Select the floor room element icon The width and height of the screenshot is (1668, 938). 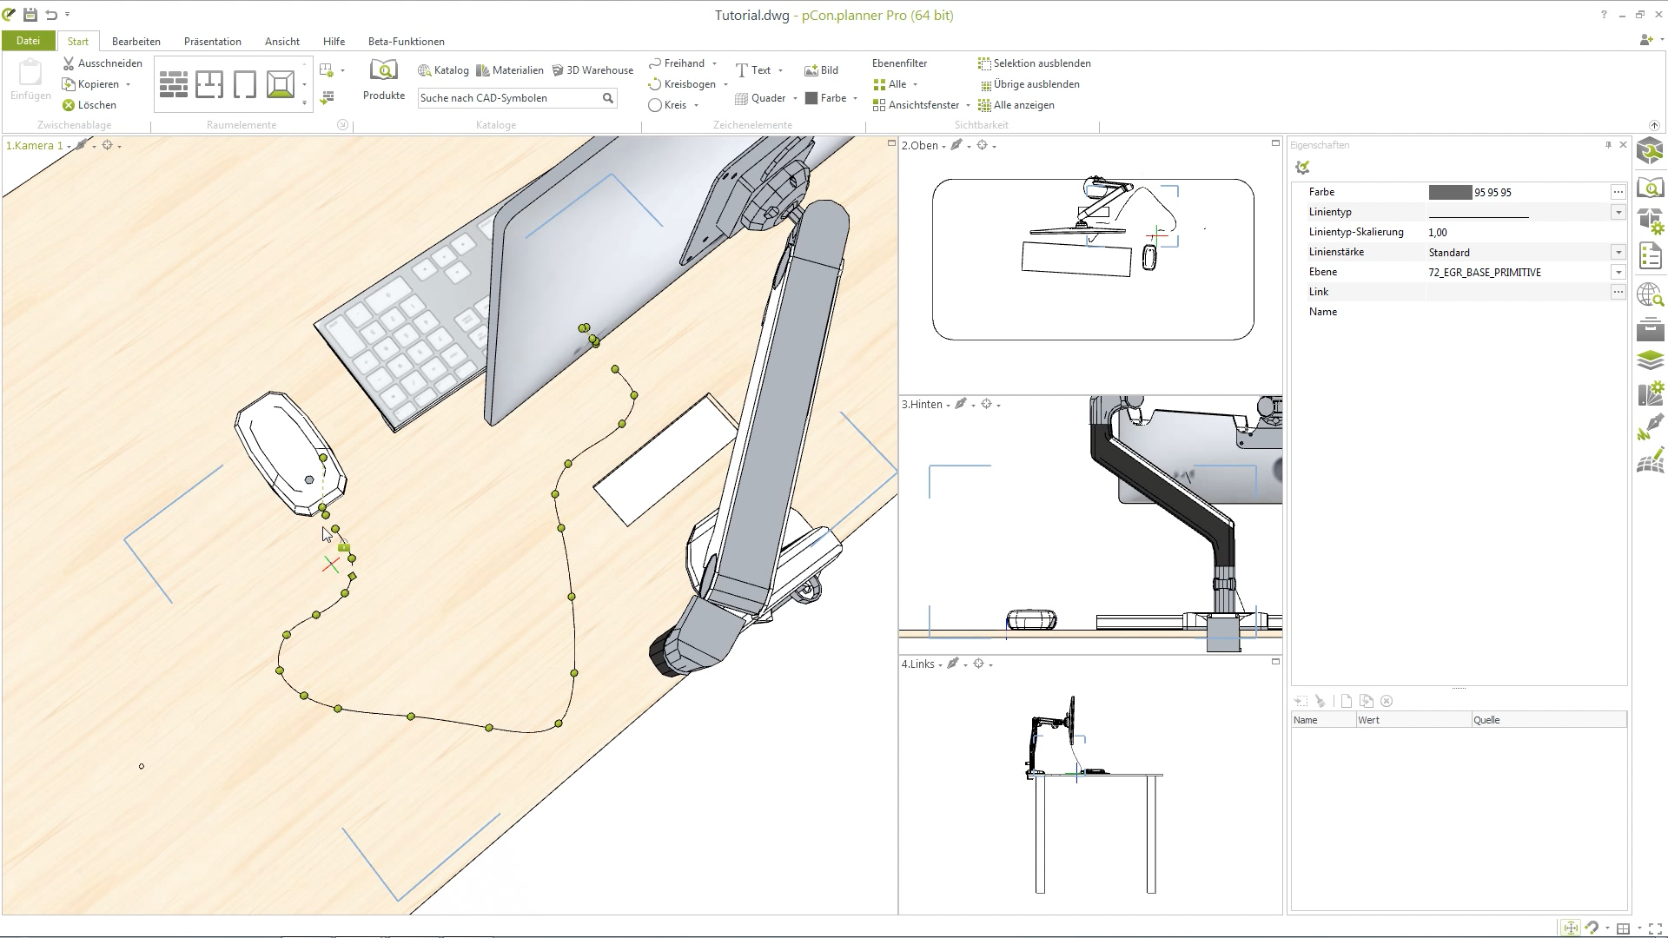[x=280, y=84]
